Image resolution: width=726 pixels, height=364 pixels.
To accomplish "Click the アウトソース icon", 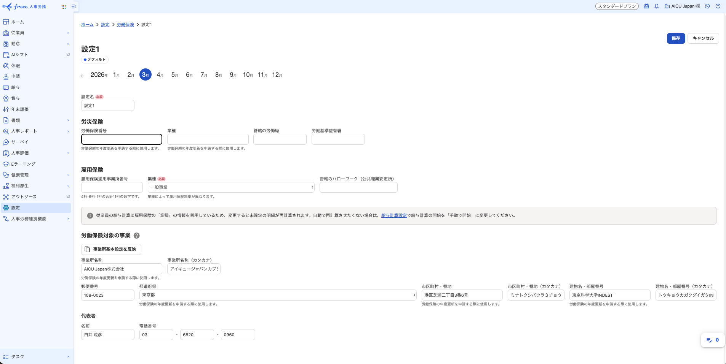I will pyautogui.click(x=6, y=197).
